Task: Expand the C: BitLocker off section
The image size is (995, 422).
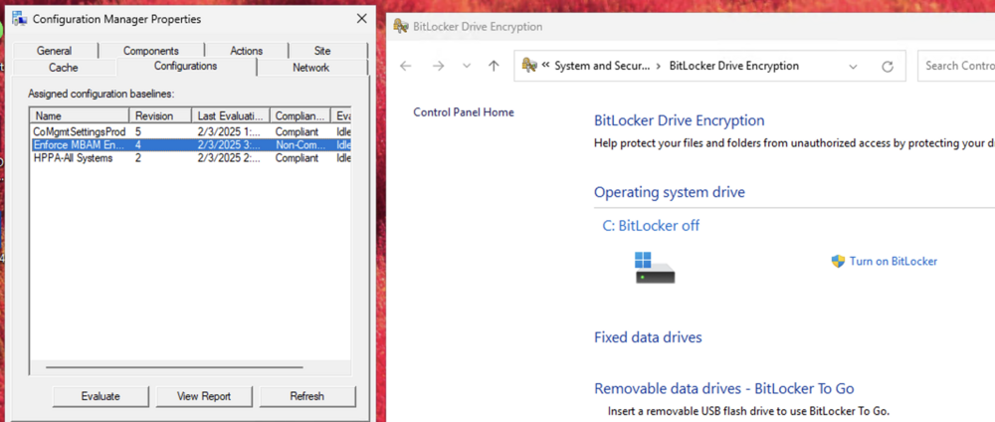Action: (x=651, y=225)
